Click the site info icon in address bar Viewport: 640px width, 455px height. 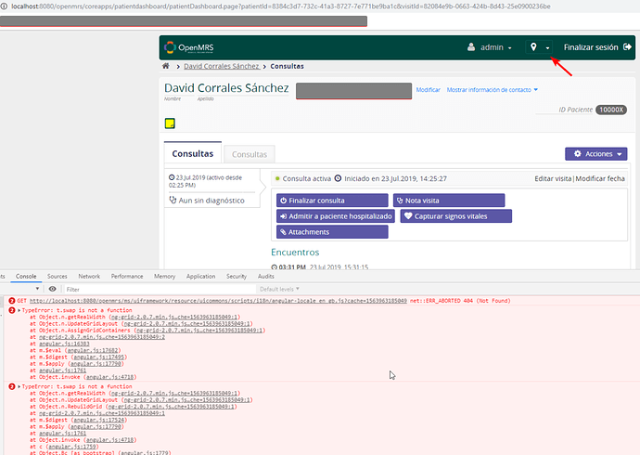point(4,6)
